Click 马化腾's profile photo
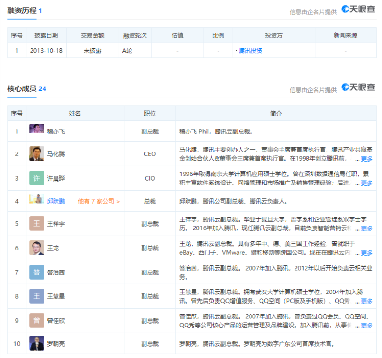 [37, 153]
